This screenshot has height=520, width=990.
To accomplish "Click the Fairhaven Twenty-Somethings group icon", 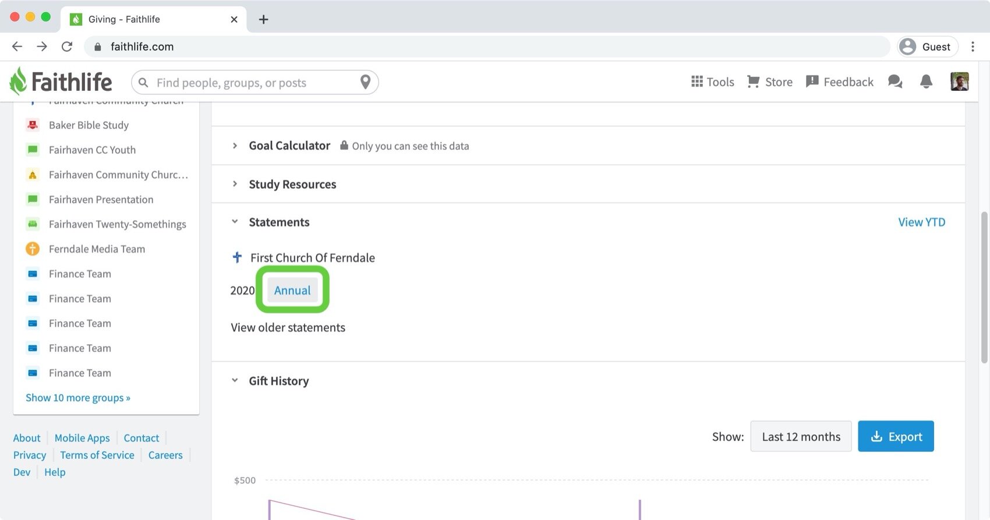I will pyautogui.click(x=33, y=224).
